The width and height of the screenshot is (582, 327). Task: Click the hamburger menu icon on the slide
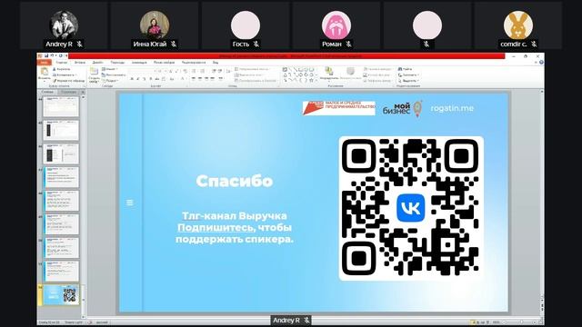pos(129,203)
